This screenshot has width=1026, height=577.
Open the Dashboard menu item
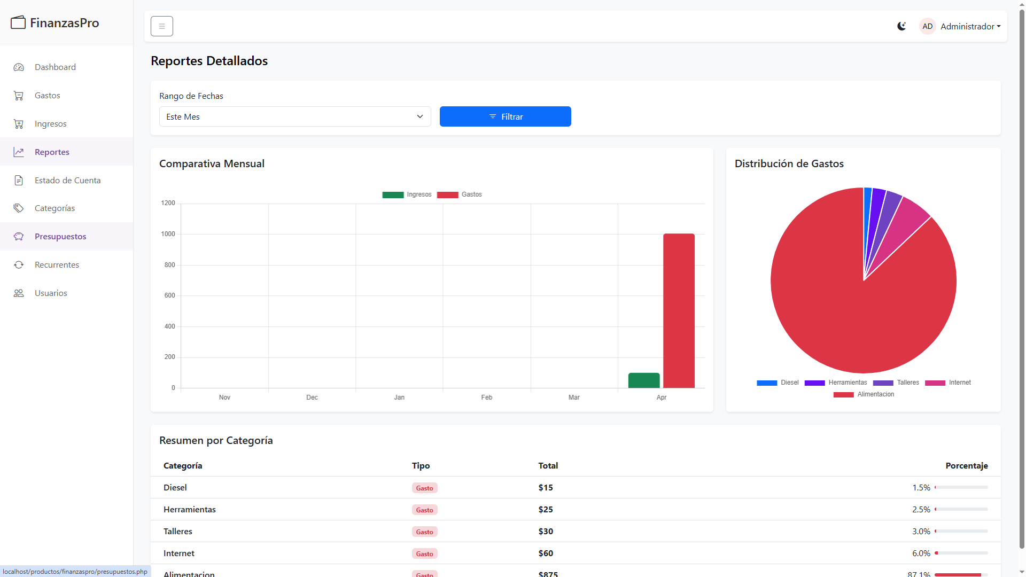pyautogui.click(x=66, y=67)
